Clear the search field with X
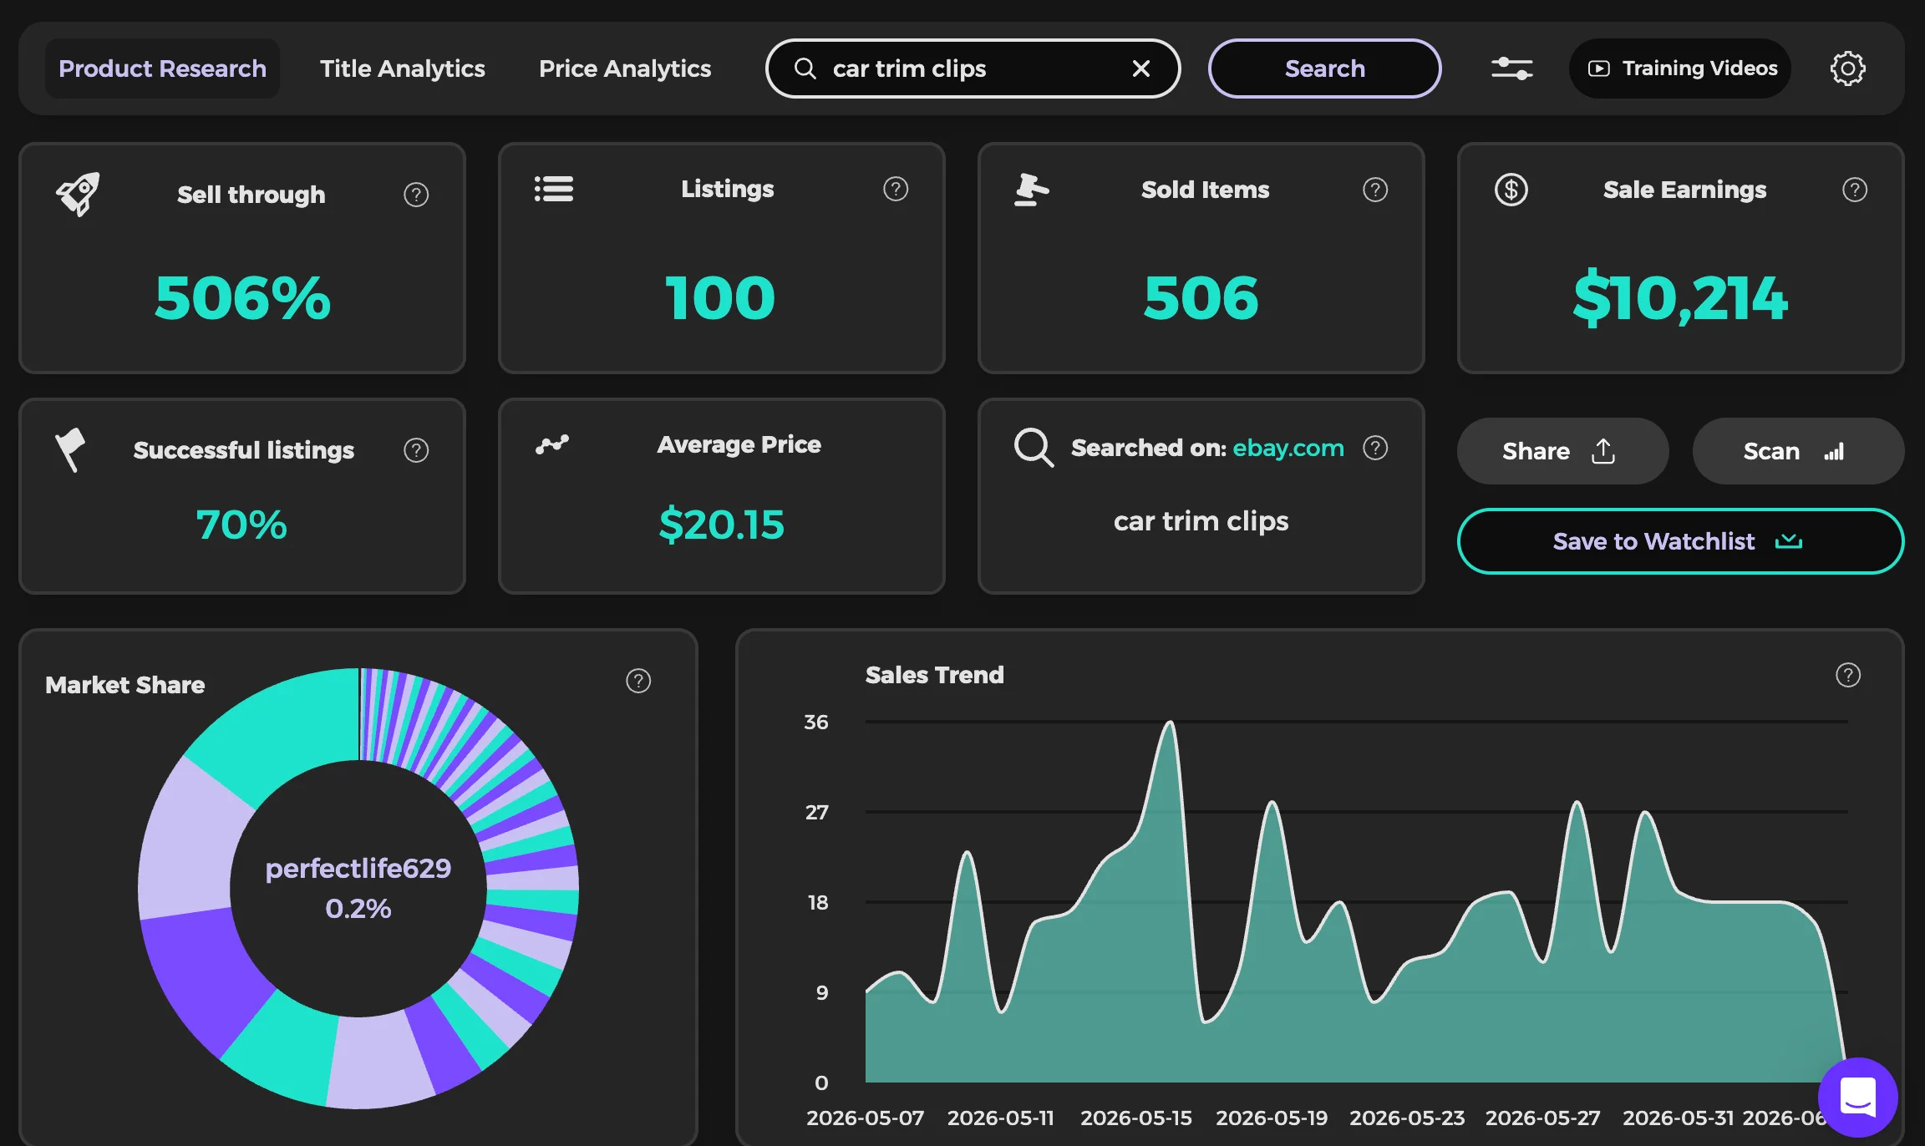 [x=1141, y=68]
